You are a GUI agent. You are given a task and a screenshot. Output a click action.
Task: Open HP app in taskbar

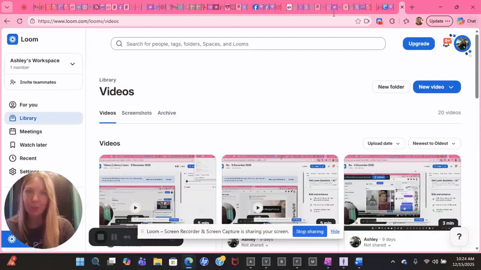204,262
